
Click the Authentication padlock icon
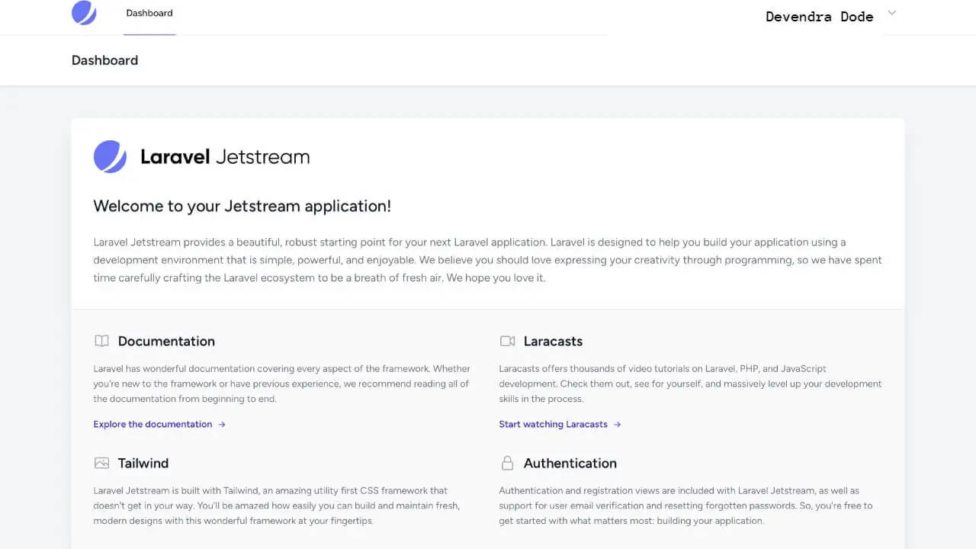(x=507, y=463)
